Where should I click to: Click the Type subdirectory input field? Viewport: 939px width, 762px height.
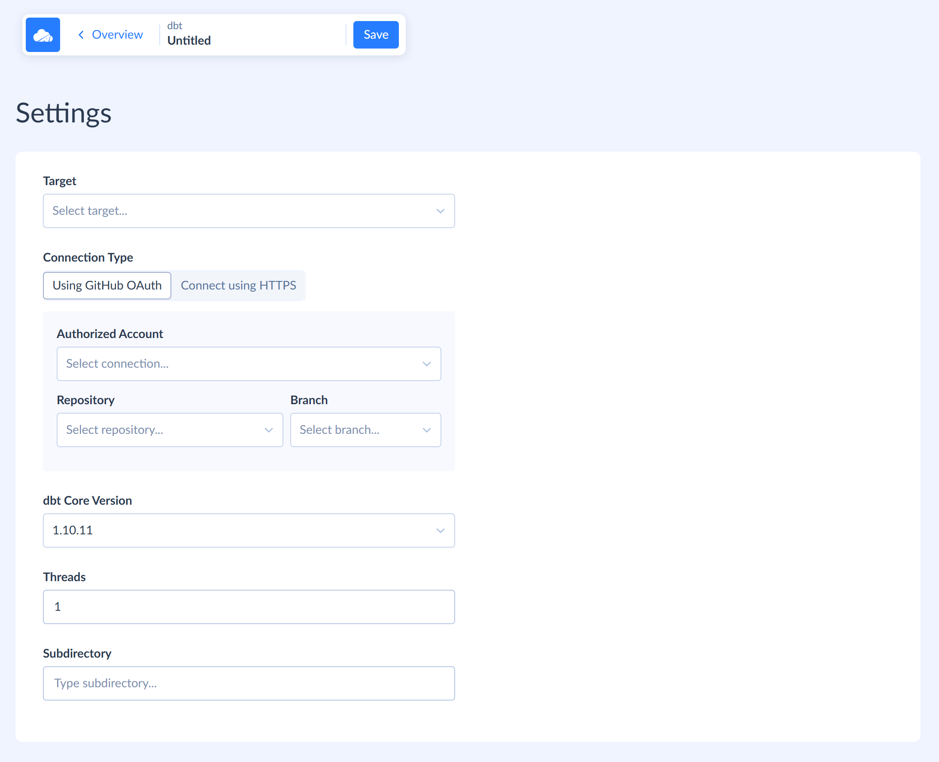click(x=249, y=683)
